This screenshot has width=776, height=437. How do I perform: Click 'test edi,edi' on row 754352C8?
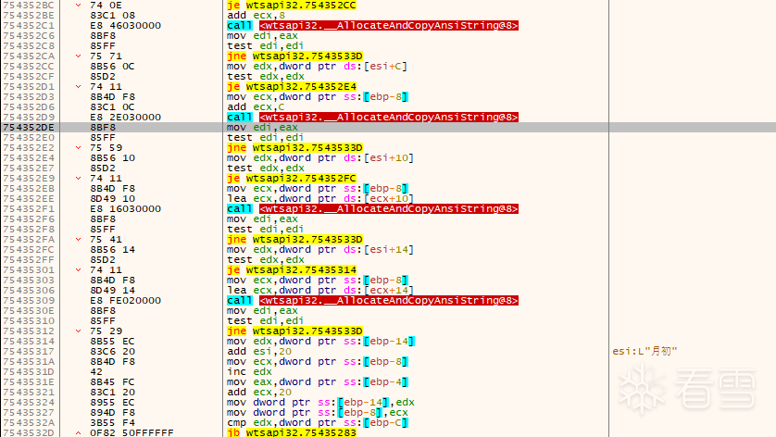265,46
